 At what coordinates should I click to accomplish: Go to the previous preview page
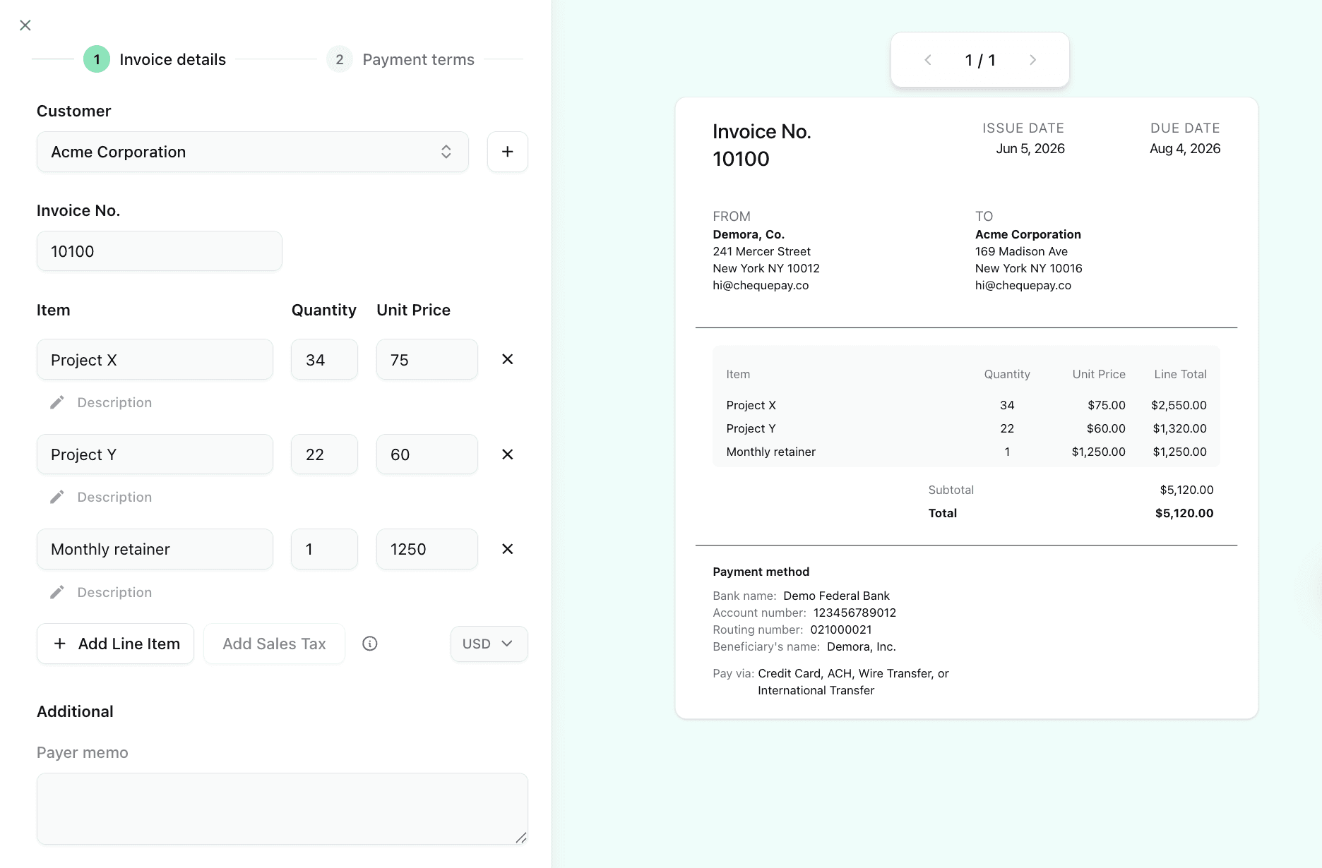coord(928,60)
